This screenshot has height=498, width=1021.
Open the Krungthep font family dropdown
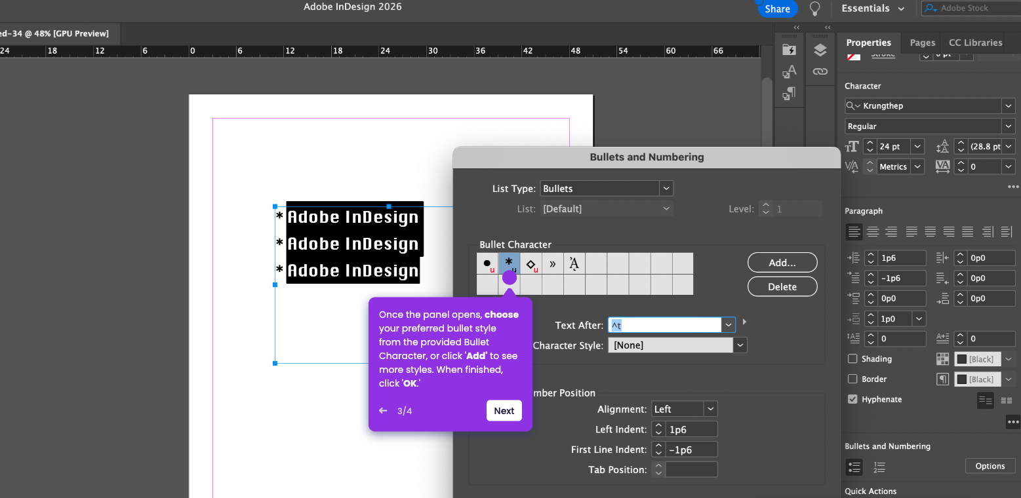(x=1008, y=106)
